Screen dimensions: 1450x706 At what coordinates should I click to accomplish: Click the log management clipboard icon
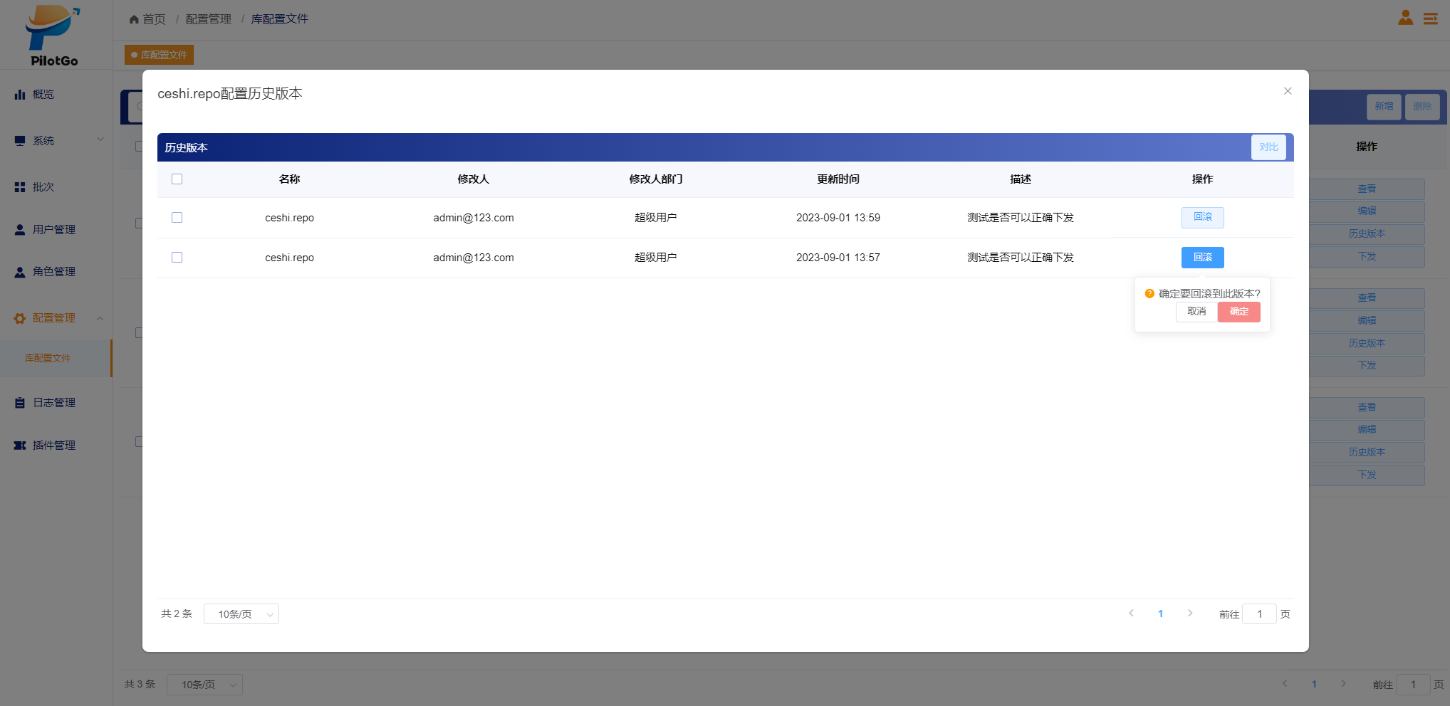click(x=20, y=403)
